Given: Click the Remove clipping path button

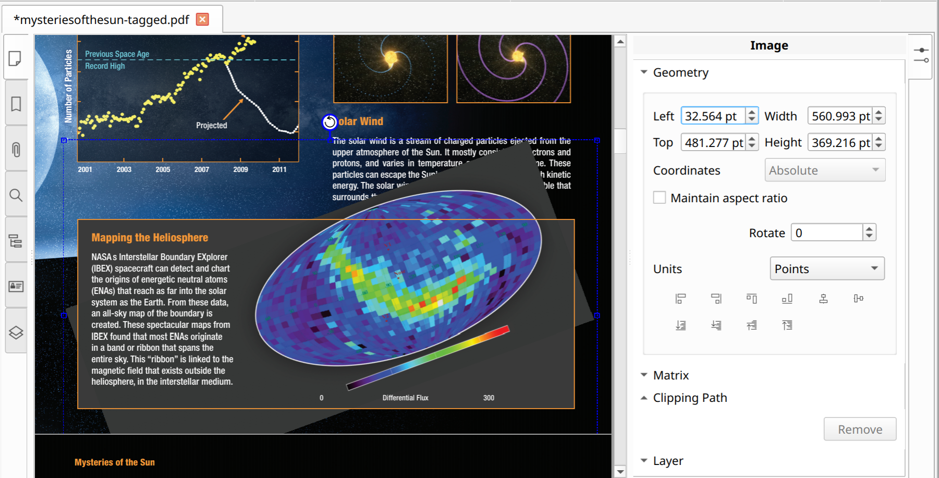Looking at the screenshot, I should point(860,429).
